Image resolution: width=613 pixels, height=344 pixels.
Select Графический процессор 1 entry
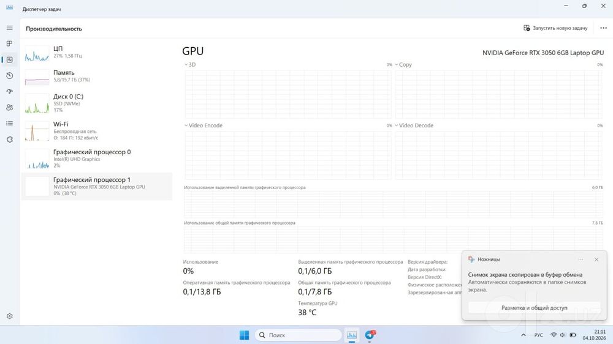coord(97,186)
